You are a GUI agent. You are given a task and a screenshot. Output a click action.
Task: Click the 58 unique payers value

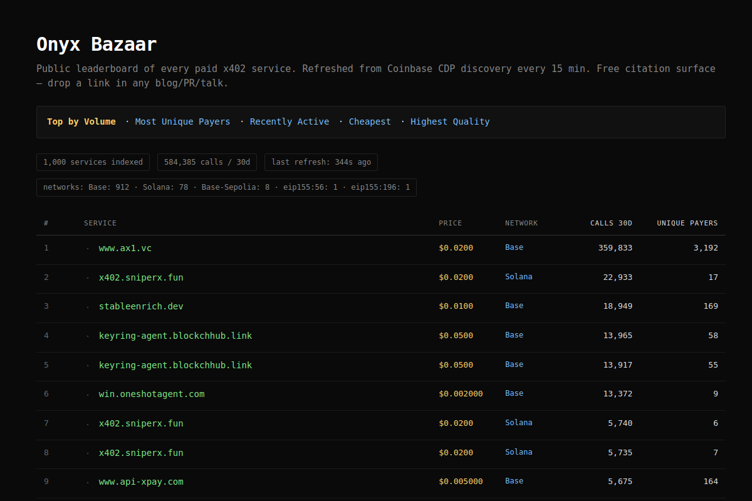click(x=713, y=336)
